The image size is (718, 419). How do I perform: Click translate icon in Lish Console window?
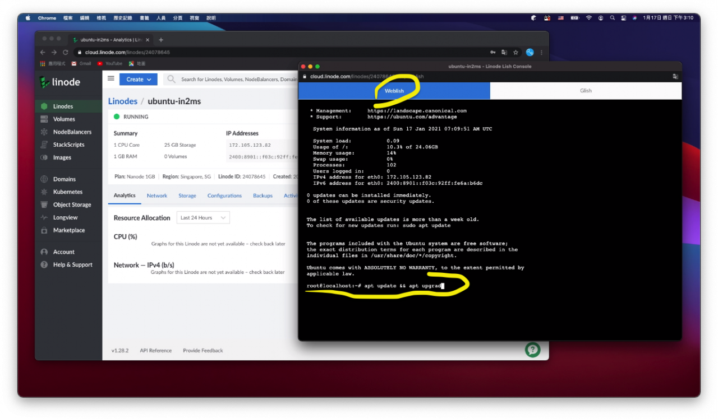(675, 76)
